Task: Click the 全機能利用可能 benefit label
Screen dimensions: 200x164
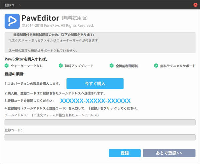Action: [x=127, y=66]
